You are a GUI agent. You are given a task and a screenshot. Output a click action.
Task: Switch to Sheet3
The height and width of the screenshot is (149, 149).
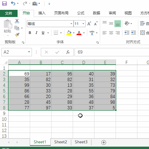click(81, 142)
